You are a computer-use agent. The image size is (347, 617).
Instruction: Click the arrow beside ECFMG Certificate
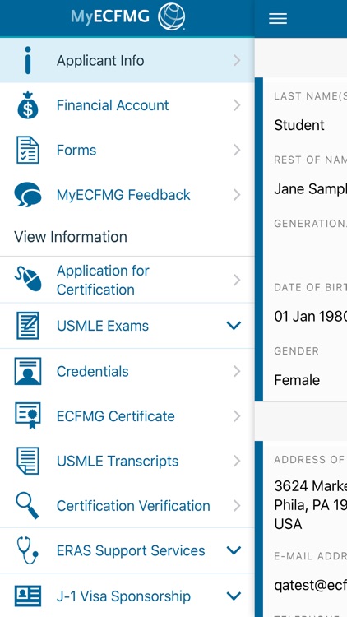pos(237,416)
